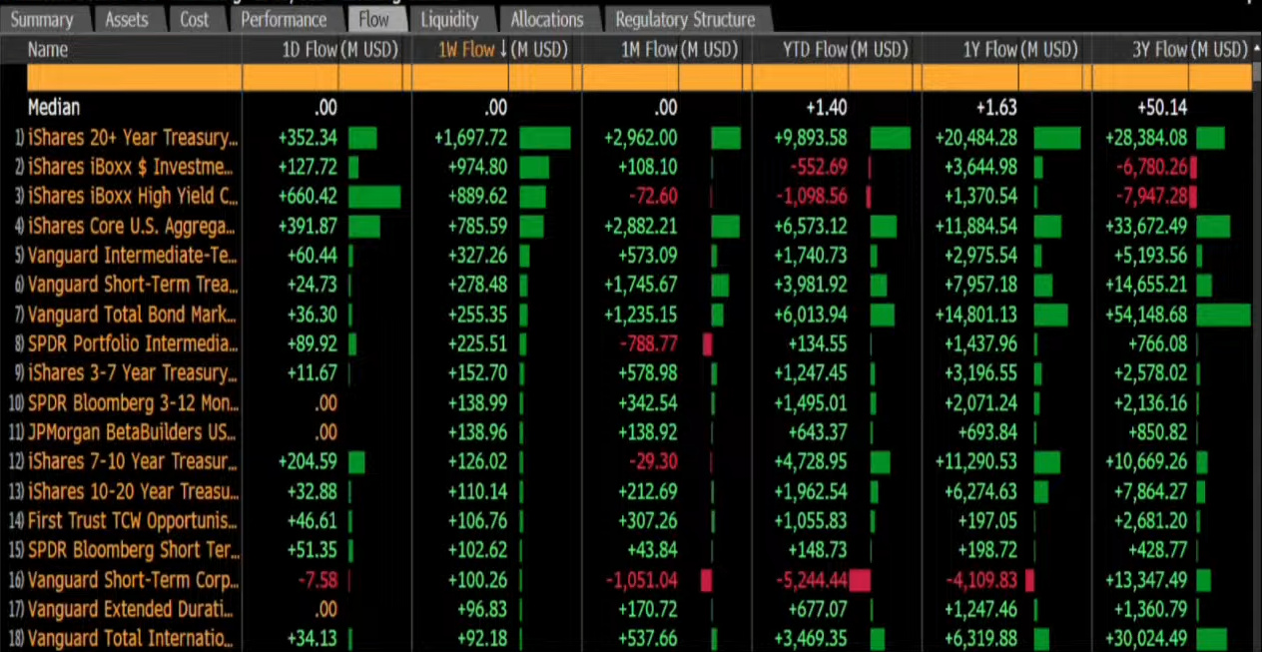Switch to the Allocations tab
The width and height of the screenshot is (1262, 652).
click(547, 20)
